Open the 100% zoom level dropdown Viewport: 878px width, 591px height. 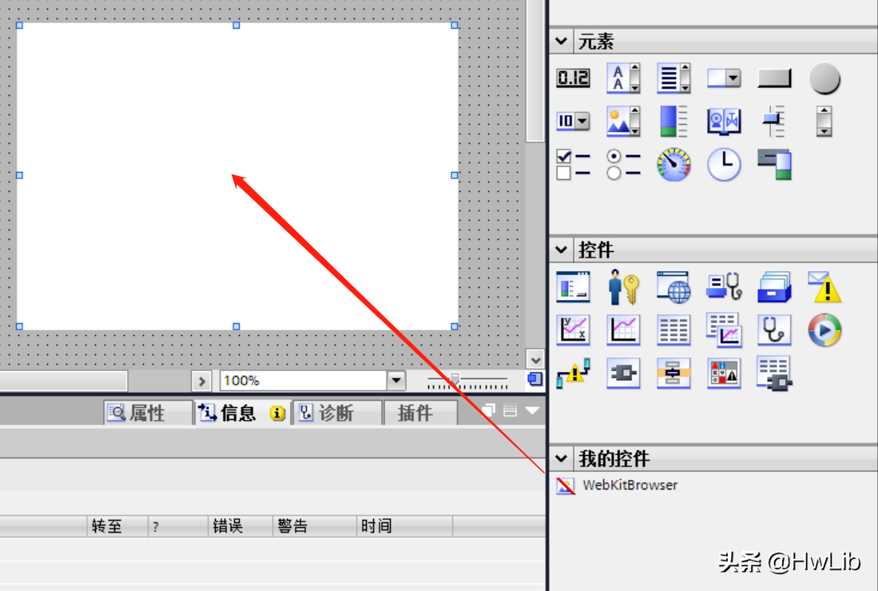[x=396, y=380]
